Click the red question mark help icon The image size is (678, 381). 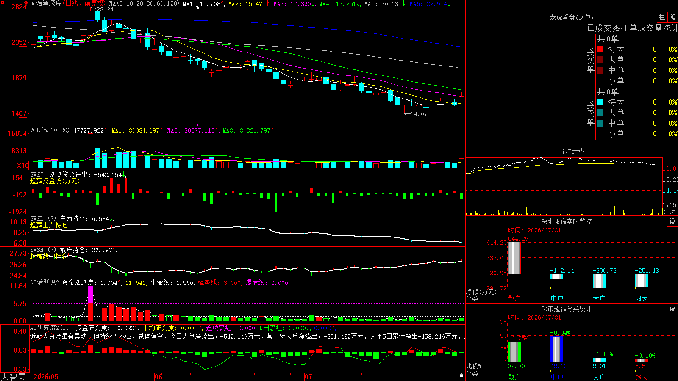click(26, 3)
